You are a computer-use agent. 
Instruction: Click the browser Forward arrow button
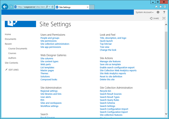pyautogui.click(x=11, y=6)
